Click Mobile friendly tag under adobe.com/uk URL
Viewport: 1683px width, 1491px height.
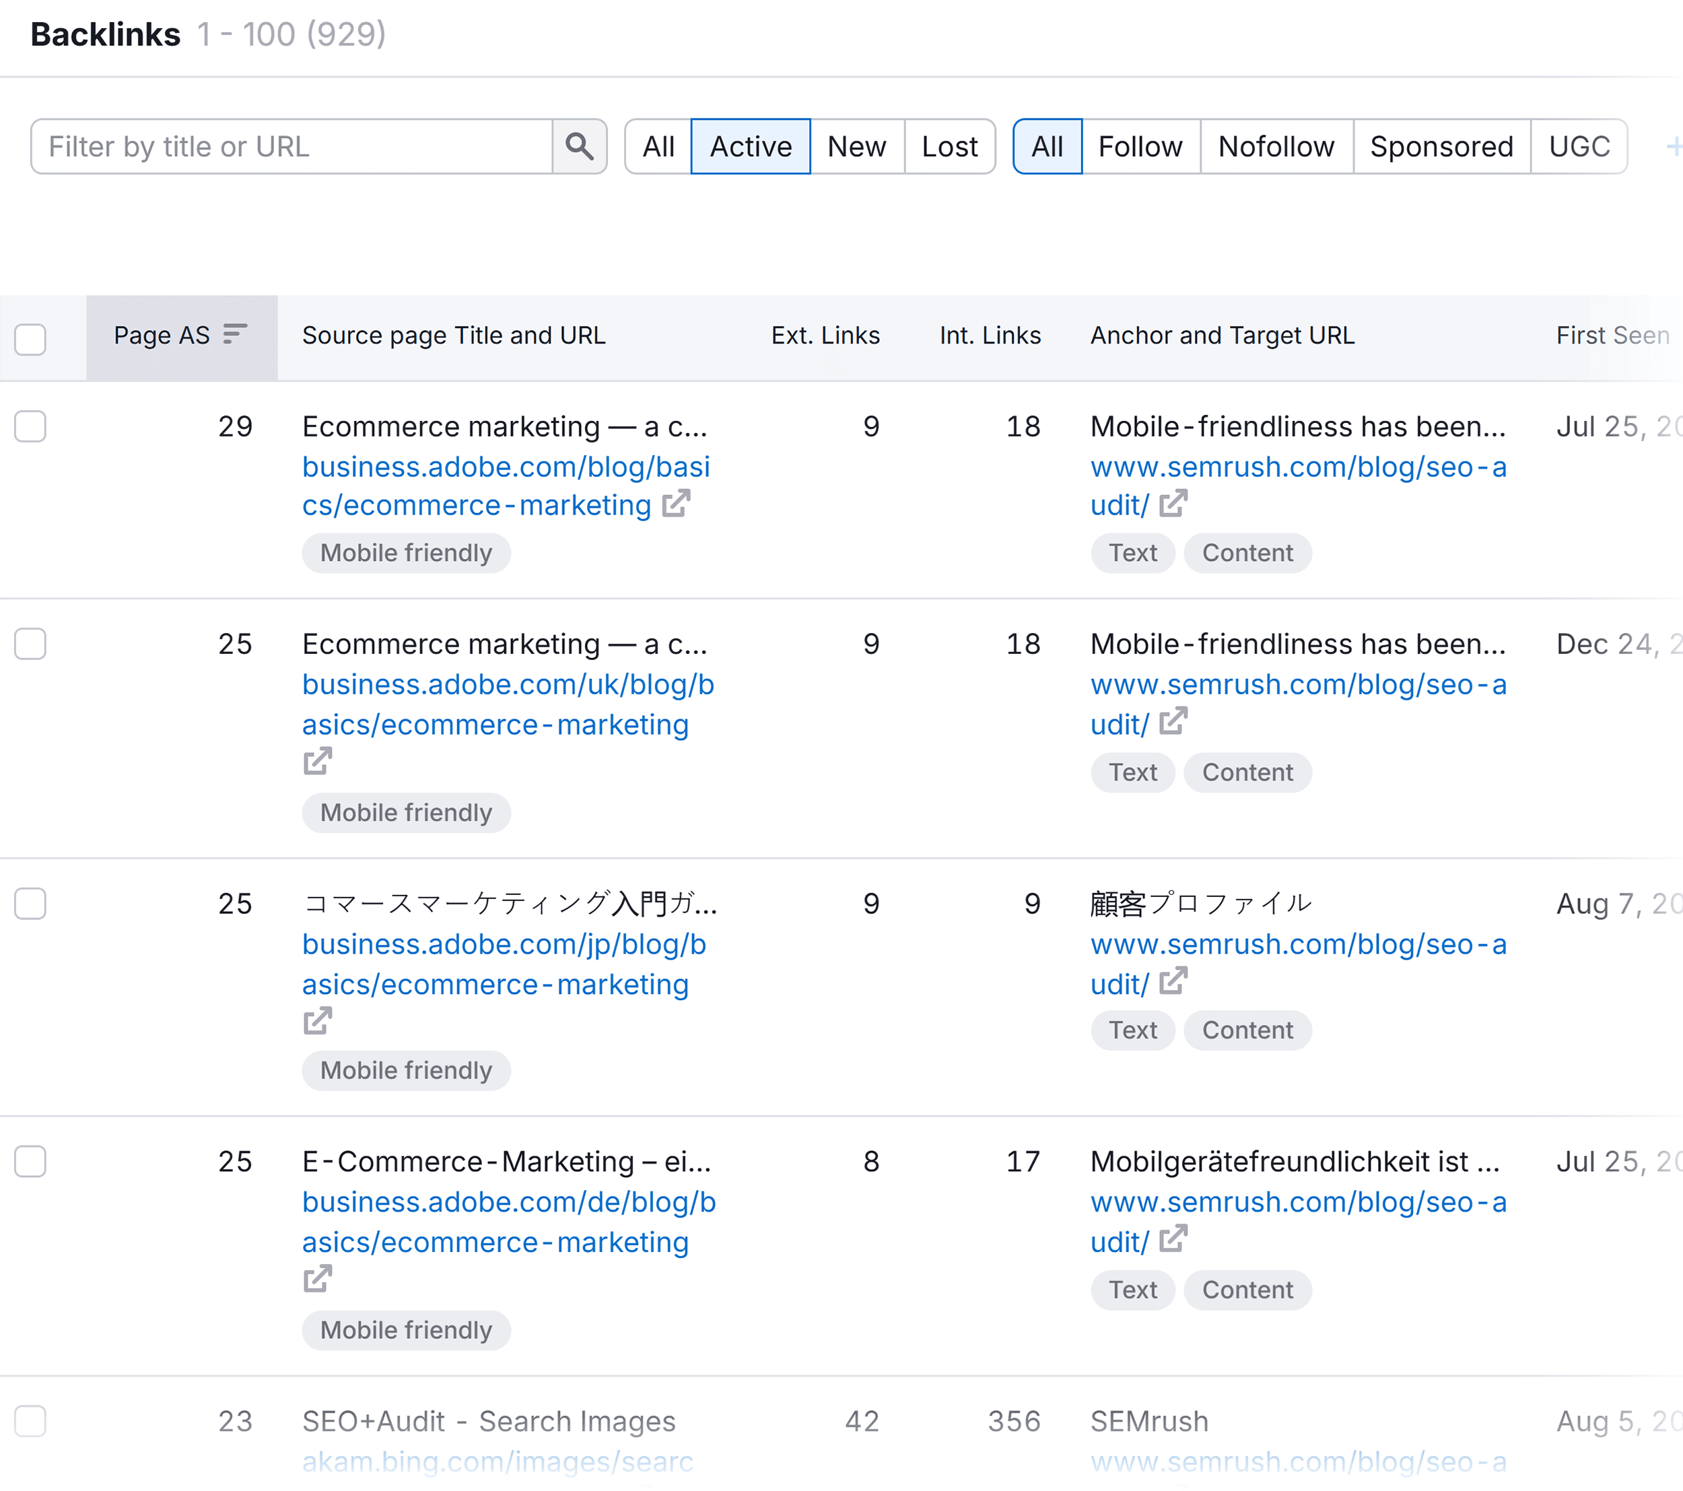[x=406, y=812]
